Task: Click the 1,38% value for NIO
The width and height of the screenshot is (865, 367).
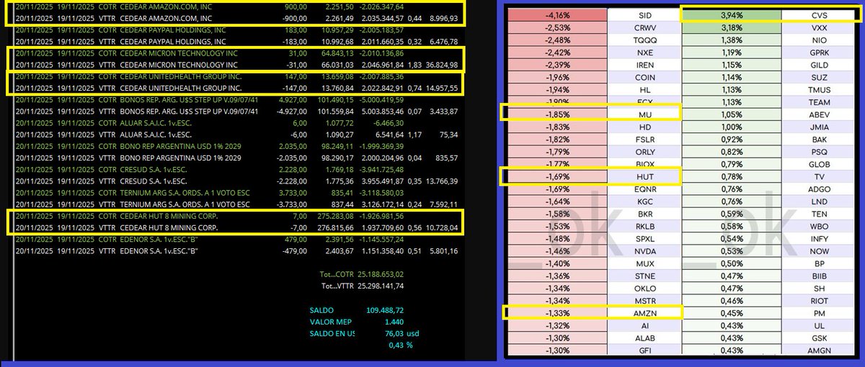Action: click(x=732, y=39)
